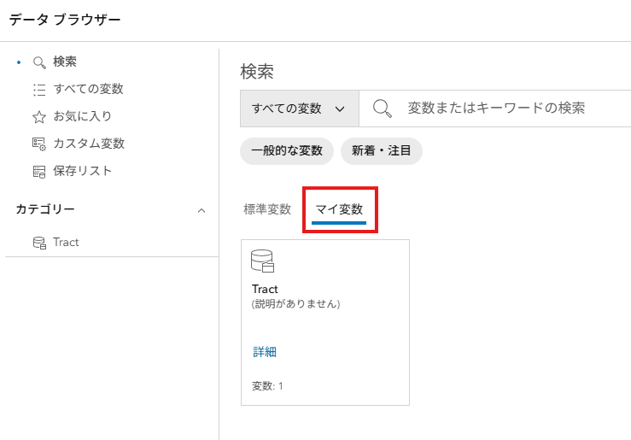This screenshot has width=631, height=440.
Task: Click the variable keyword search input field
Action: click(512, 109)
